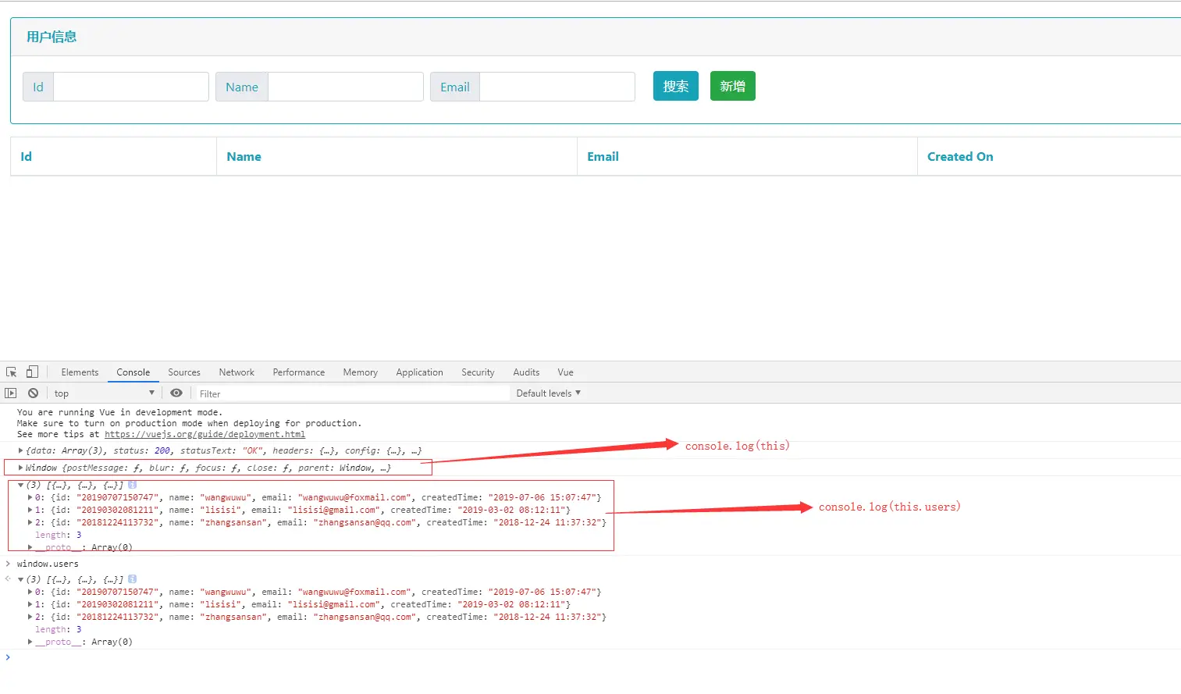
Task: Click the 搜索 search button
Action: coord(676,86)
